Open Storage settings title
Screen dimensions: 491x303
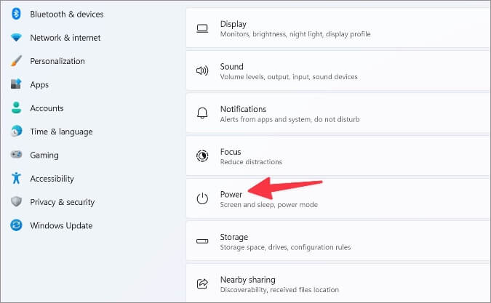point(234,238)
